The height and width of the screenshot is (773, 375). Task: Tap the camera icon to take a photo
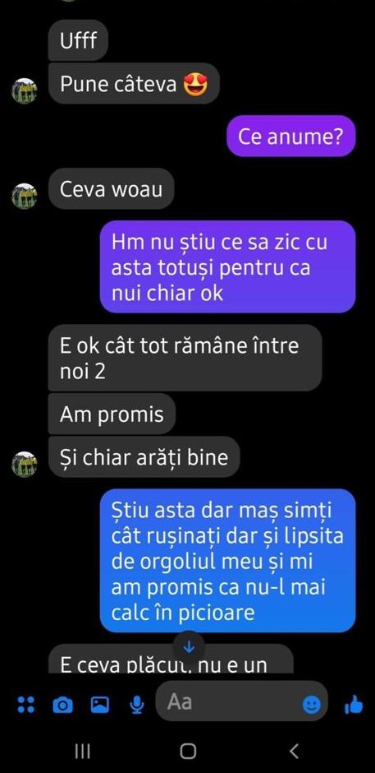coord(62,706)
